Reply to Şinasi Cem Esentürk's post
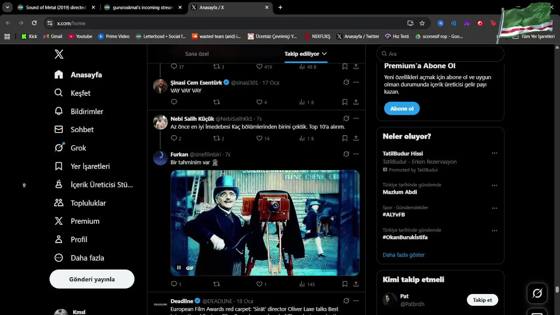Viewport: 560px width, 315px height. [x=174, y=102]
